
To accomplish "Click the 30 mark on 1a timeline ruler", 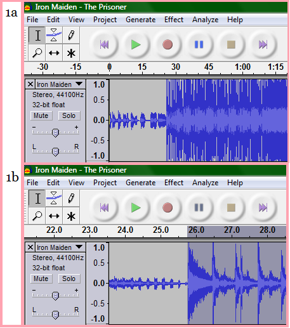I will coord(176,67).
